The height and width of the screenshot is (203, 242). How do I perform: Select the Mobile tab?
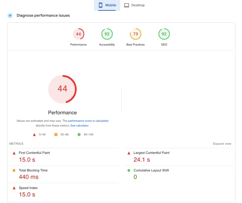(x=107, y=5)
